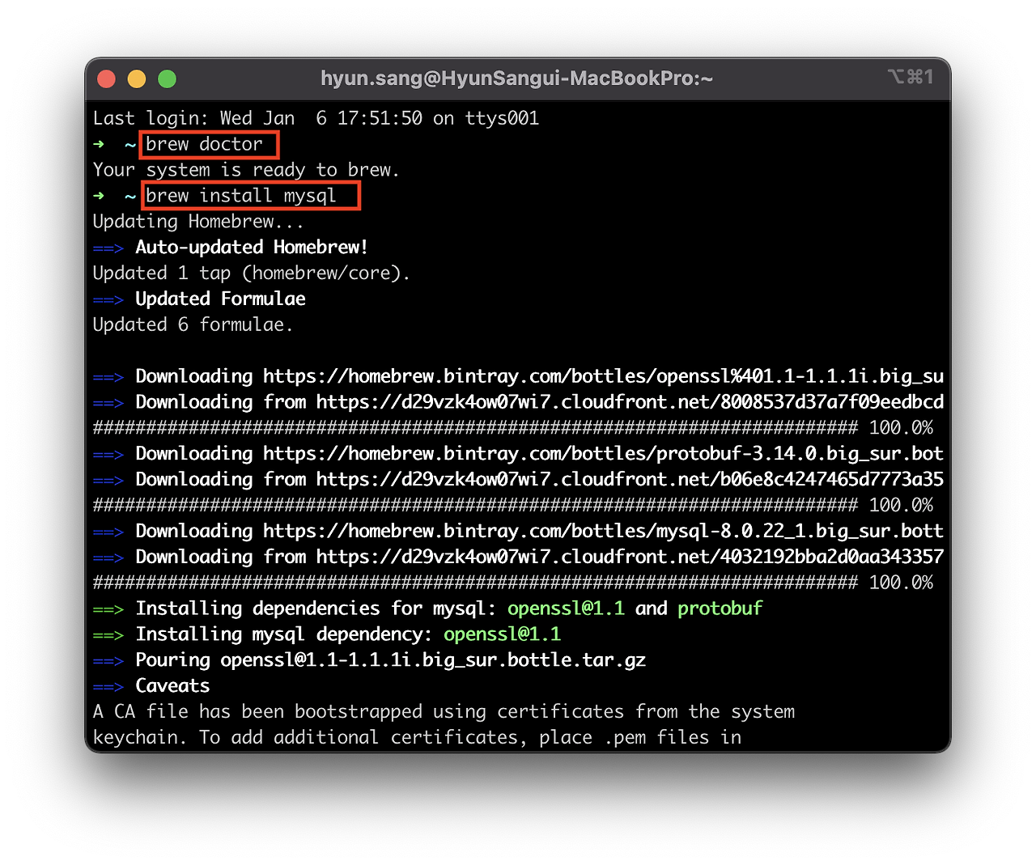Click the 'Updating Homebrew...' line

[198, 222]
